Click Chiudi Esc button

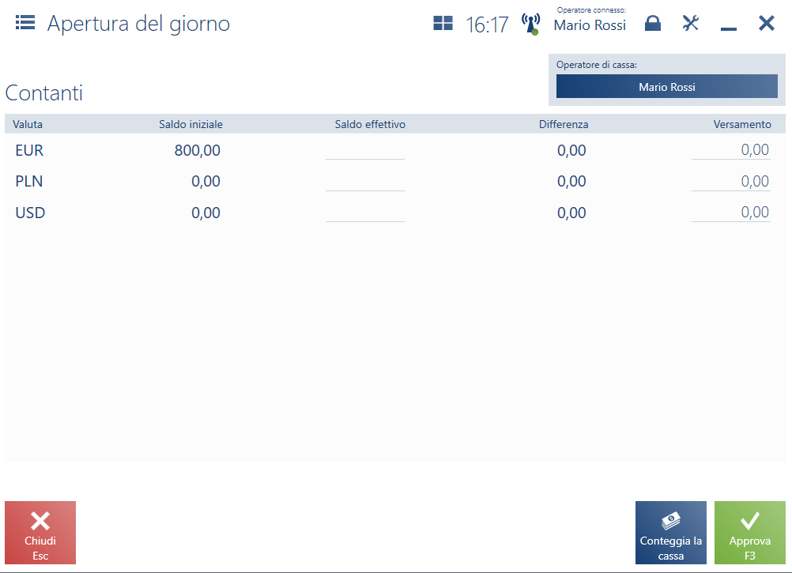click(40, 533)
